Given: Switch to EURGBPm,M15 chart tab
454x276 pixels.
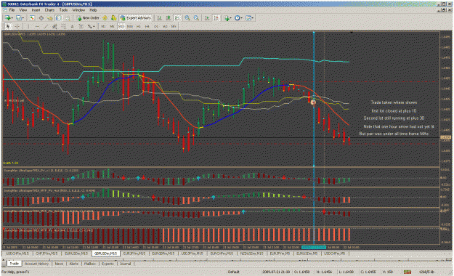Looking at the screenshot, I should (164, 253).
